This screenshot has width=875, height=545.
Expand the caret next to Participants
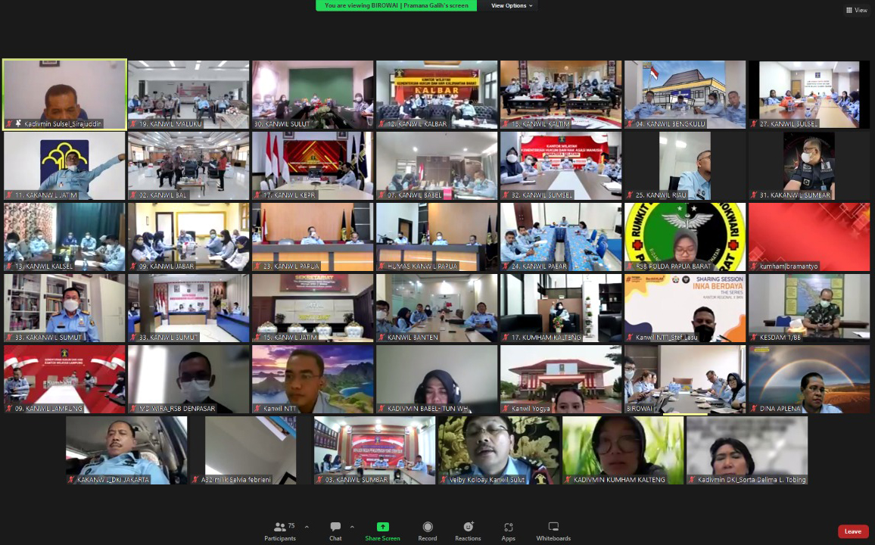click(x=307, y=527)
